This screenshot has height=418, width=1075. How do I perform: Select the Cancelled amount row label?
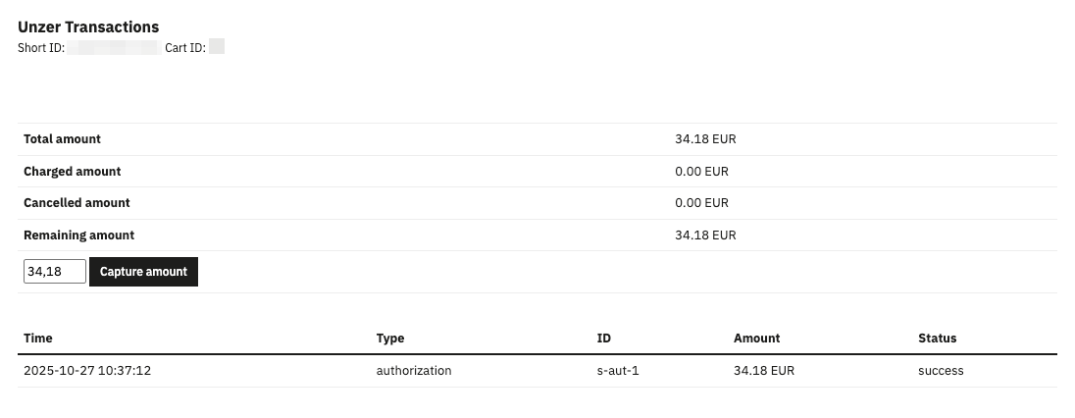click(77, 203)
